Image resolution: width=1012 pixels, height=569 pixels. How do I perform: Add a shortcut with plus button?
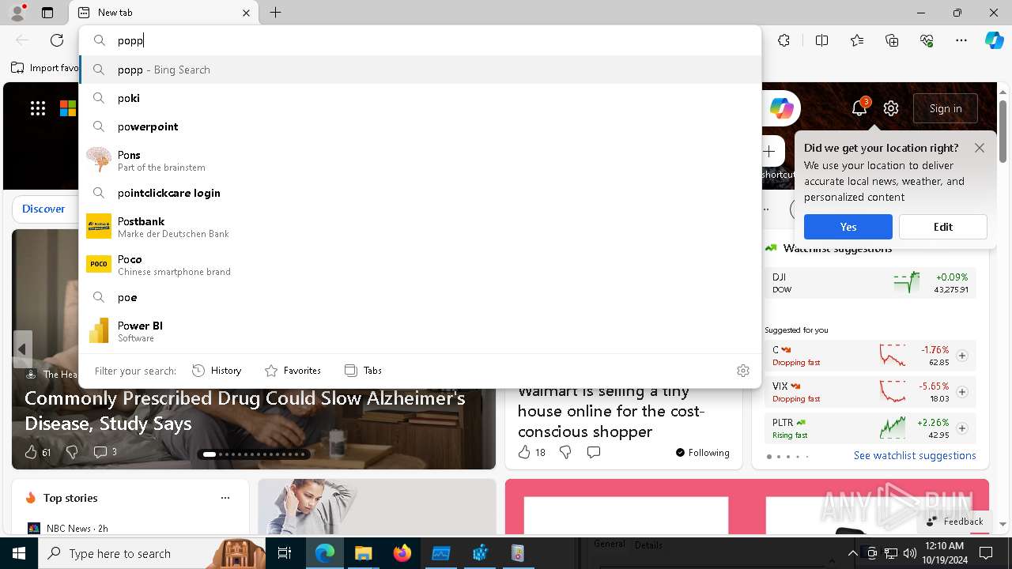coord(769,151)
